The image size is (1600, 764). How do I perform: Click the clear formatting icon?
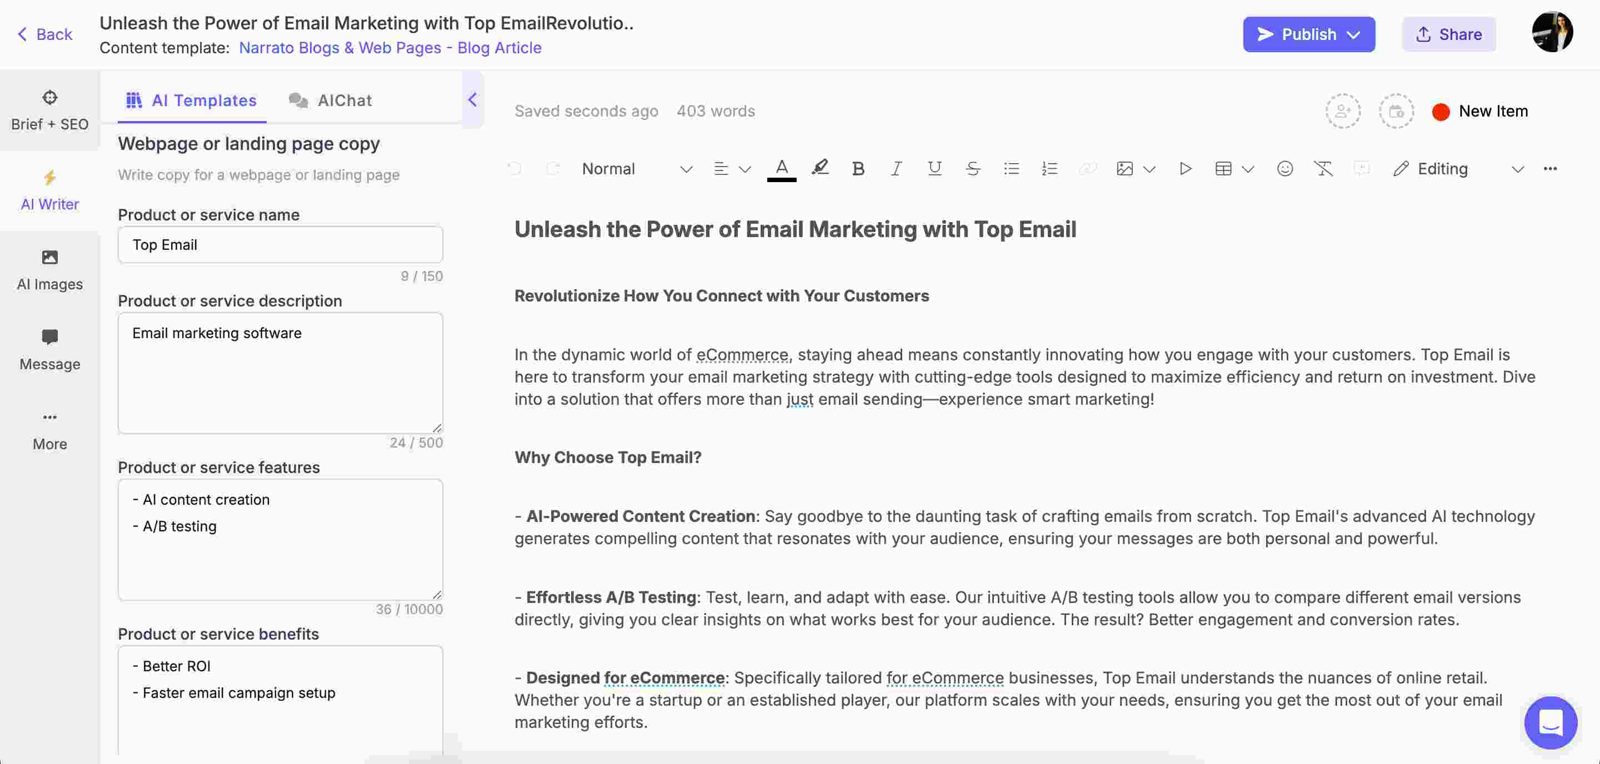(1323, 169)
